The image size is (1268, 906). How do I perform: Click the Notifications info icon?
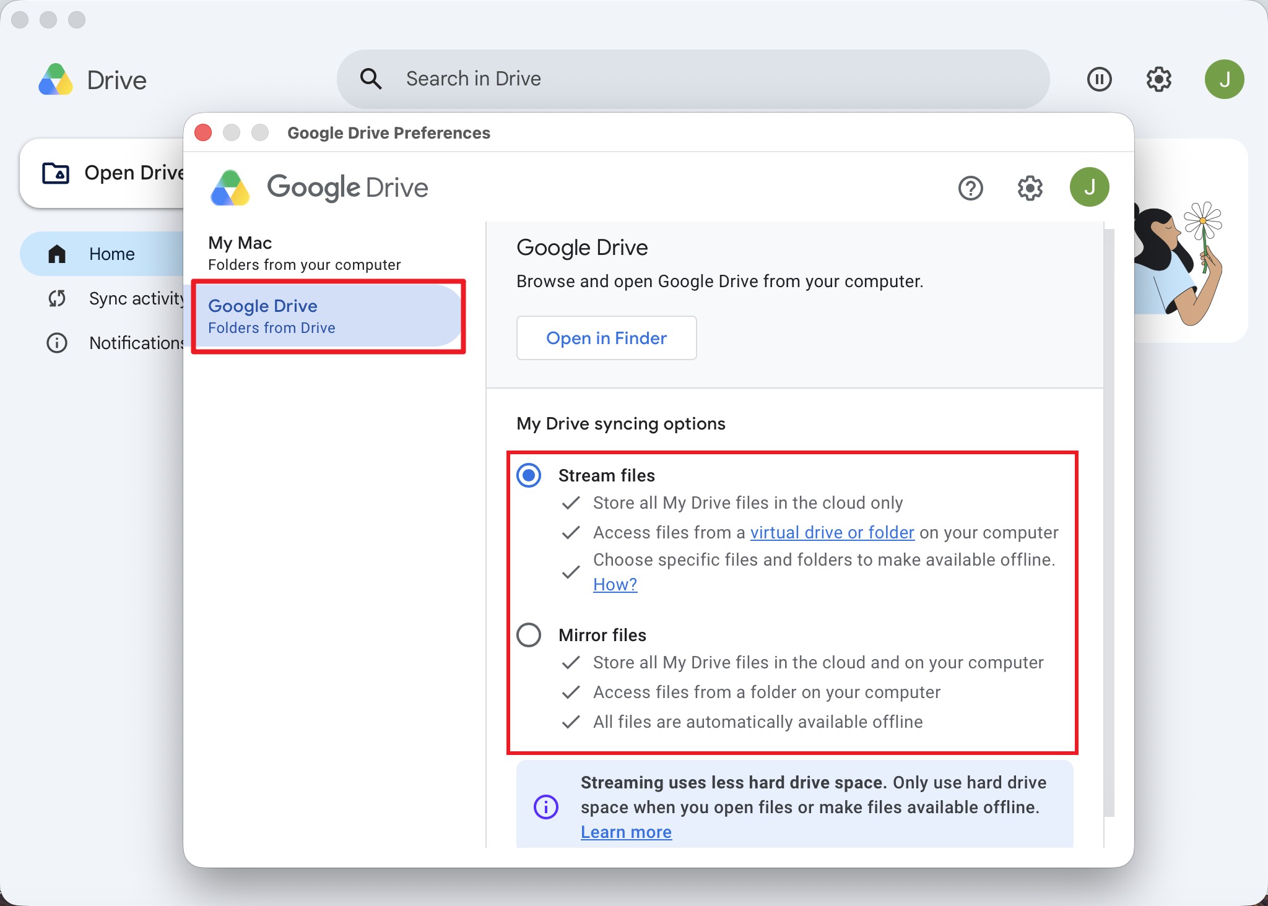point(57,343)
